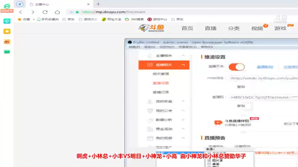Expand the 数据分析 section chevron
The width and height of the screenshot is (298, 167).
click(183, 119)
